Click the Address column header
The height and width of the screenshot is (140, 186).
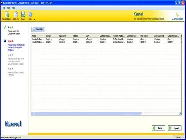(79, 36)
